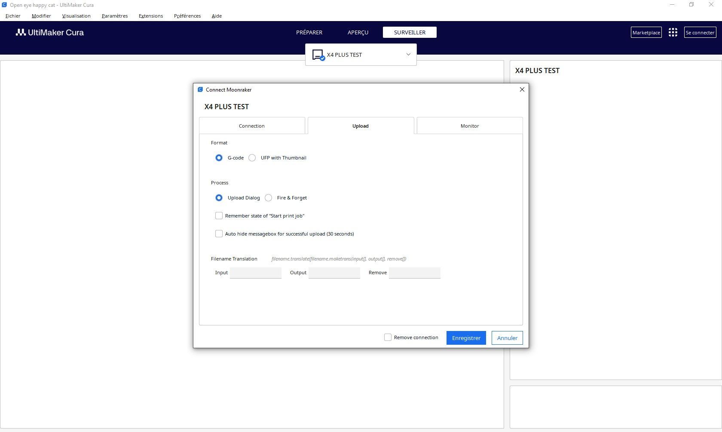
Task: Click the X4 PLUS TEST heading in the dialog
Action: [226, 107]
